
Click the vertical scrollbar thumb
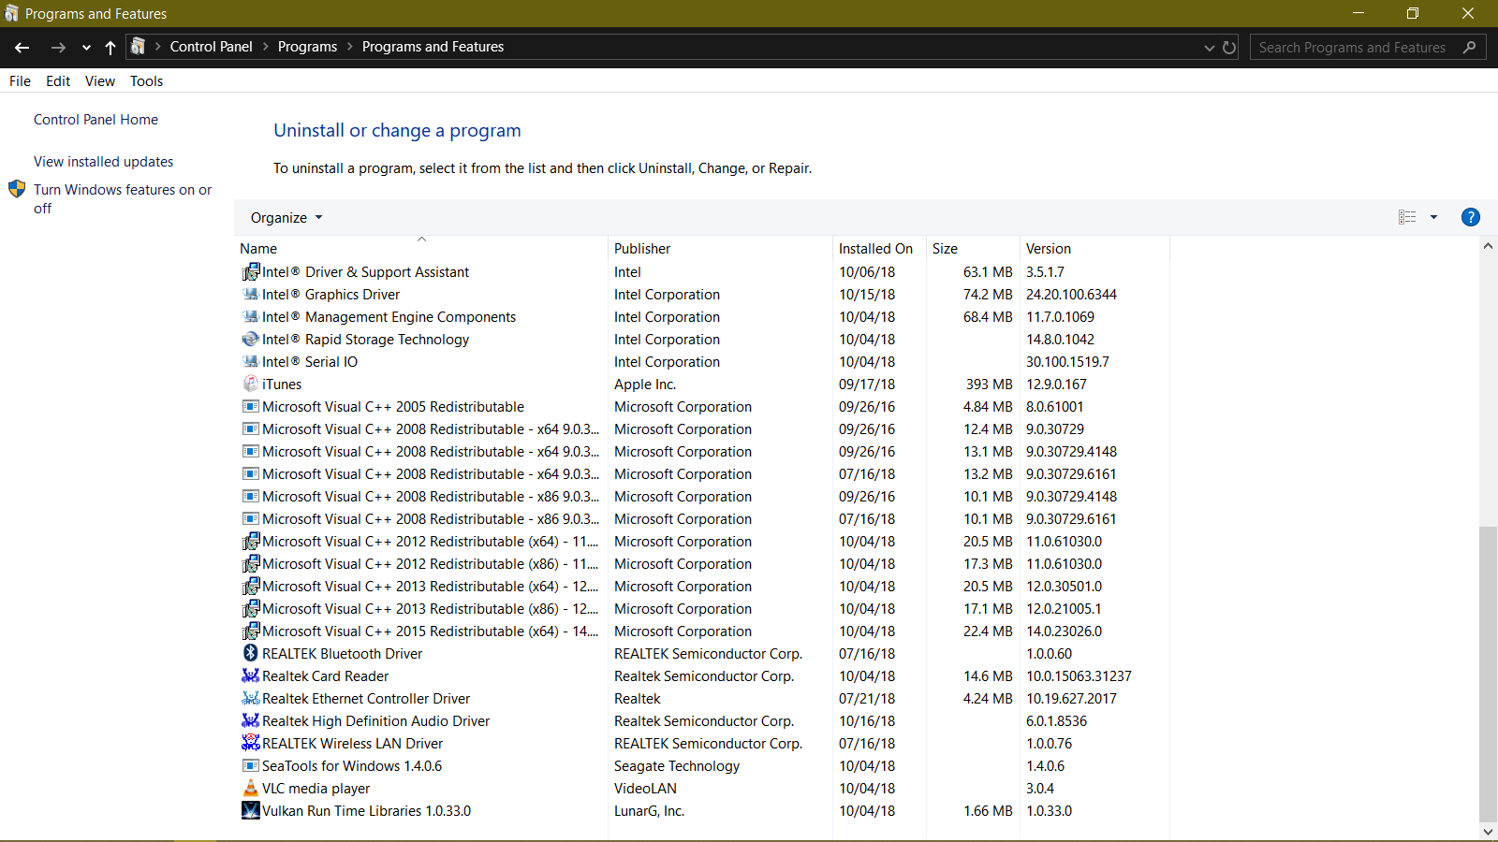coord(1488,674)
